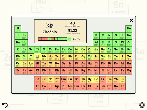
Task: Choose the Lanthanum (La) cell
Action: 31,64
